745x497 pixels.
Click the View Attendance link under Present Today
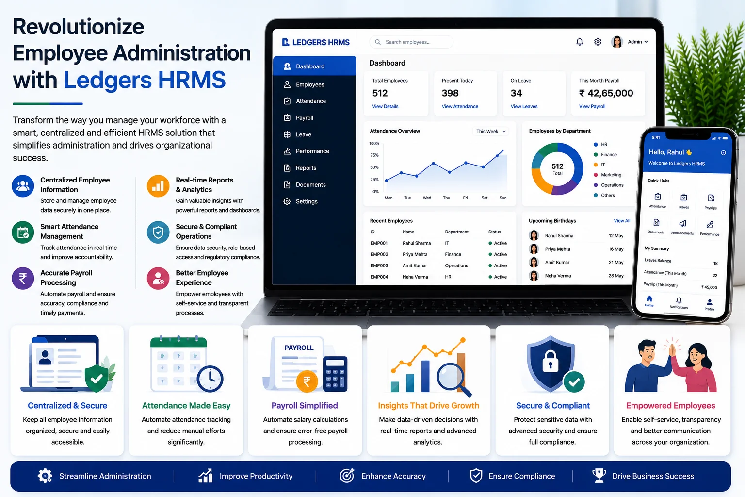coord(460,106)
